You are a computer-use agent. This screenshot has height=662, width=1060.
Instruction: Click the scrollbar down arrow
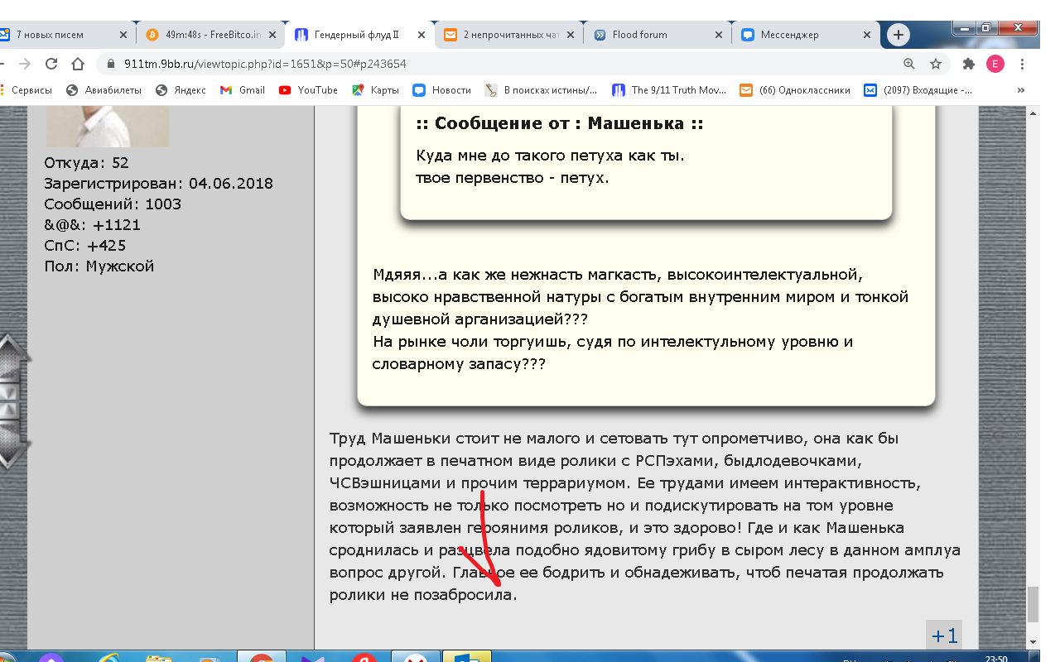click(1033, 642)
